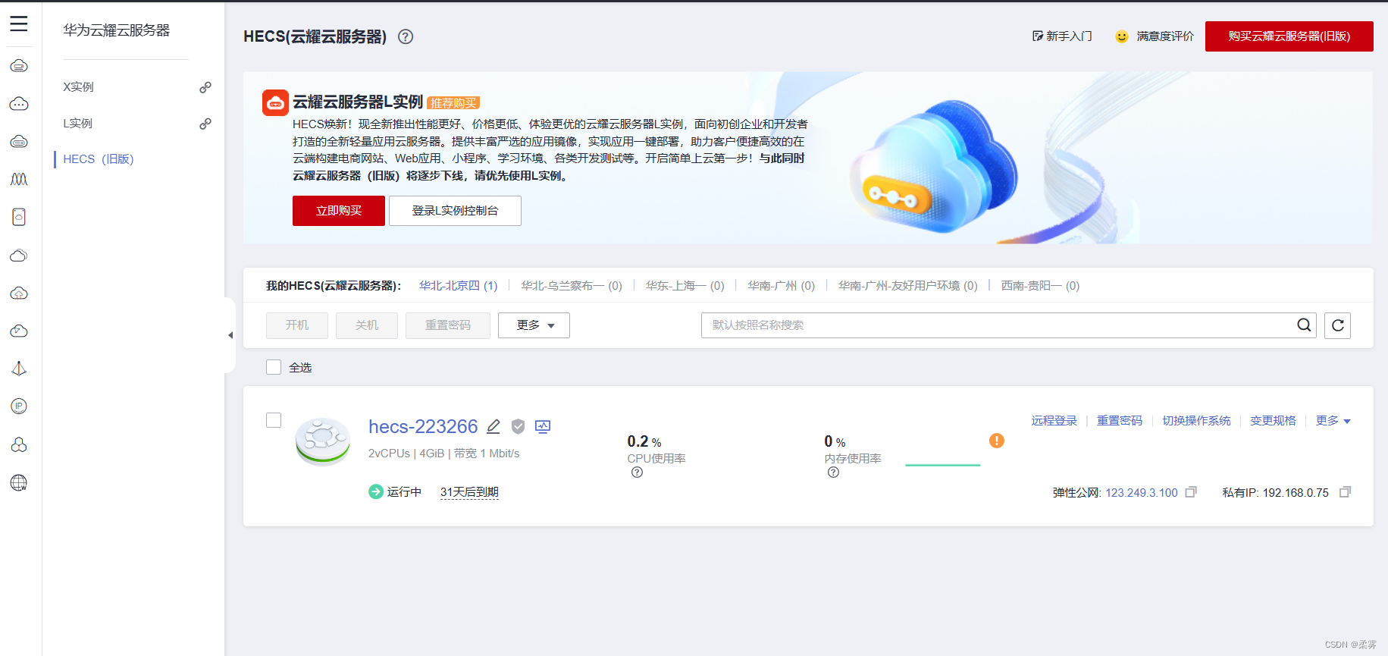The width and height of the screenshot is (1388, 656).
Task: Click the 重置密码 button in the batch toolbar
Action: click(x=448, y=325)
